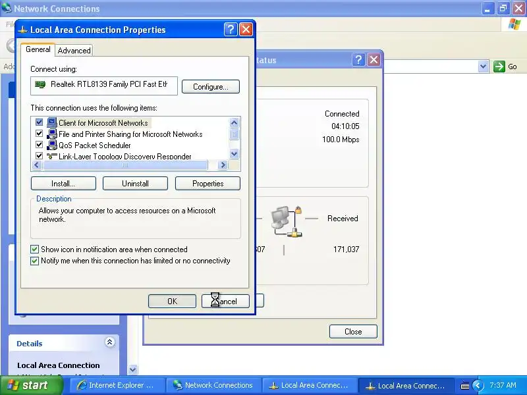Screen dimensions: 527x395
Task: Open the keyboard tray icon in taskbar
Action: (465, 386)
